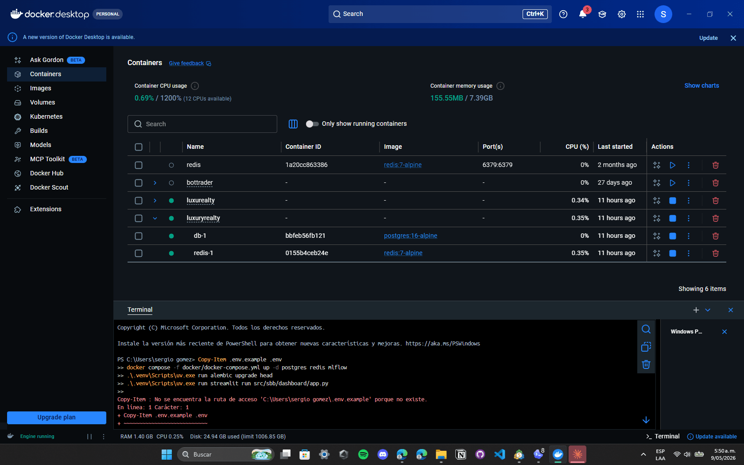
Task: Click Update in the banner
Action: pos(709,38)
